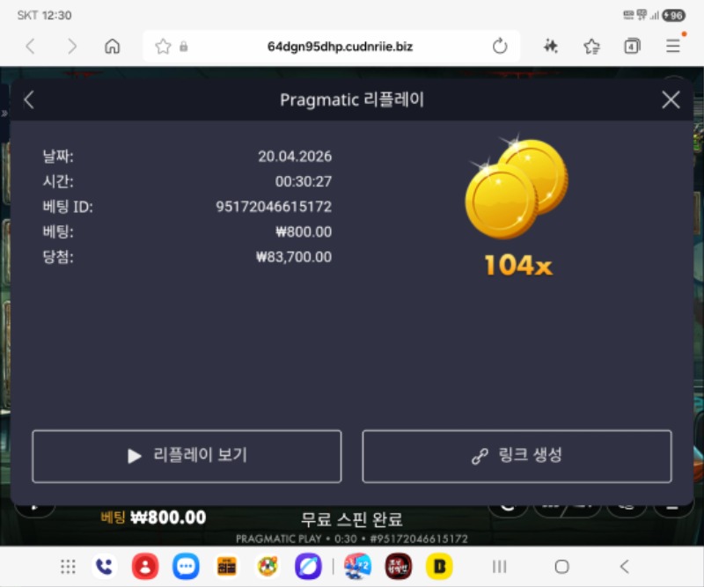Open the tab switcher showing 4 tabs
Screen dimensions: 704x587
632,47
